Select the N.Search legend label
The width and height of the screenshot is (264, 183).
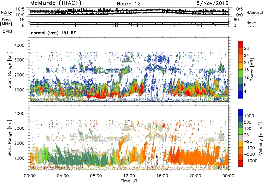pyautogui.click(x=255, y=12)
